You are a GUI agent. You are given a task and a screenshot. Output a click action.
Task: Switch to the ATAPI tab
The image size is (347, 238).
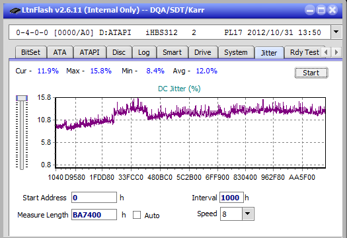[89, 52]
